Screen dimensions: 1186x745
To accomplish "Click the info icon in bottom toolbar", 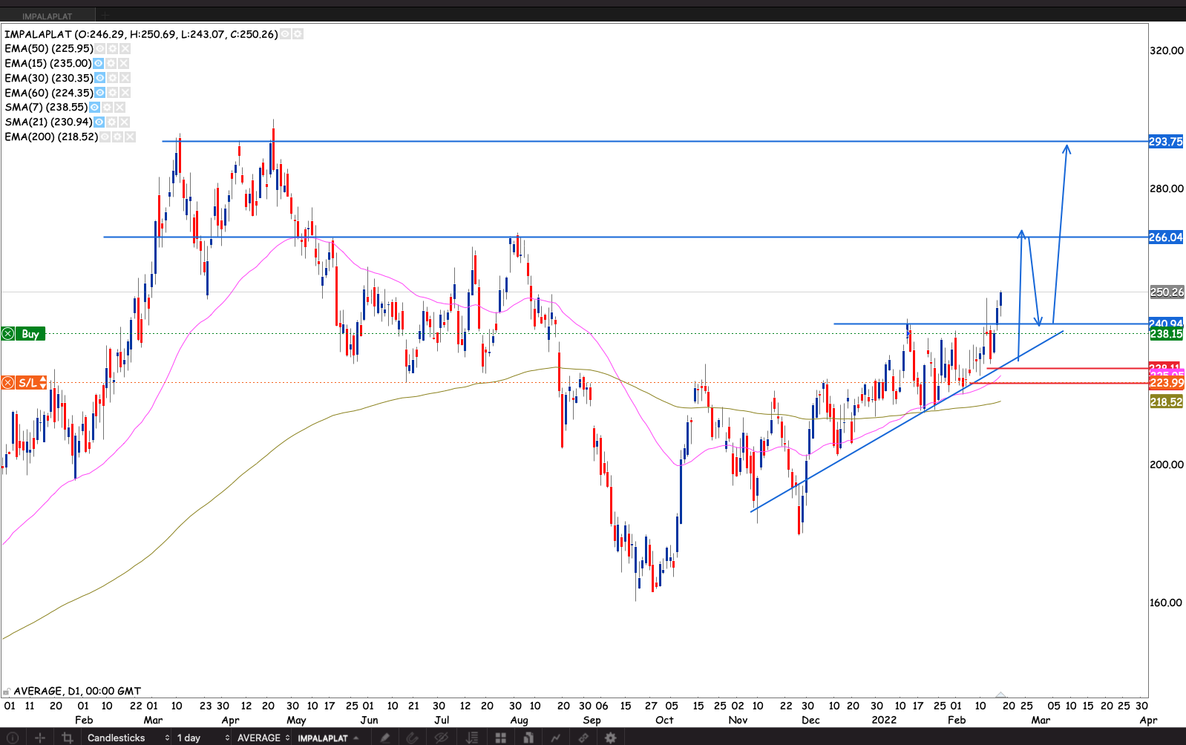I will (x=13, y=738).
